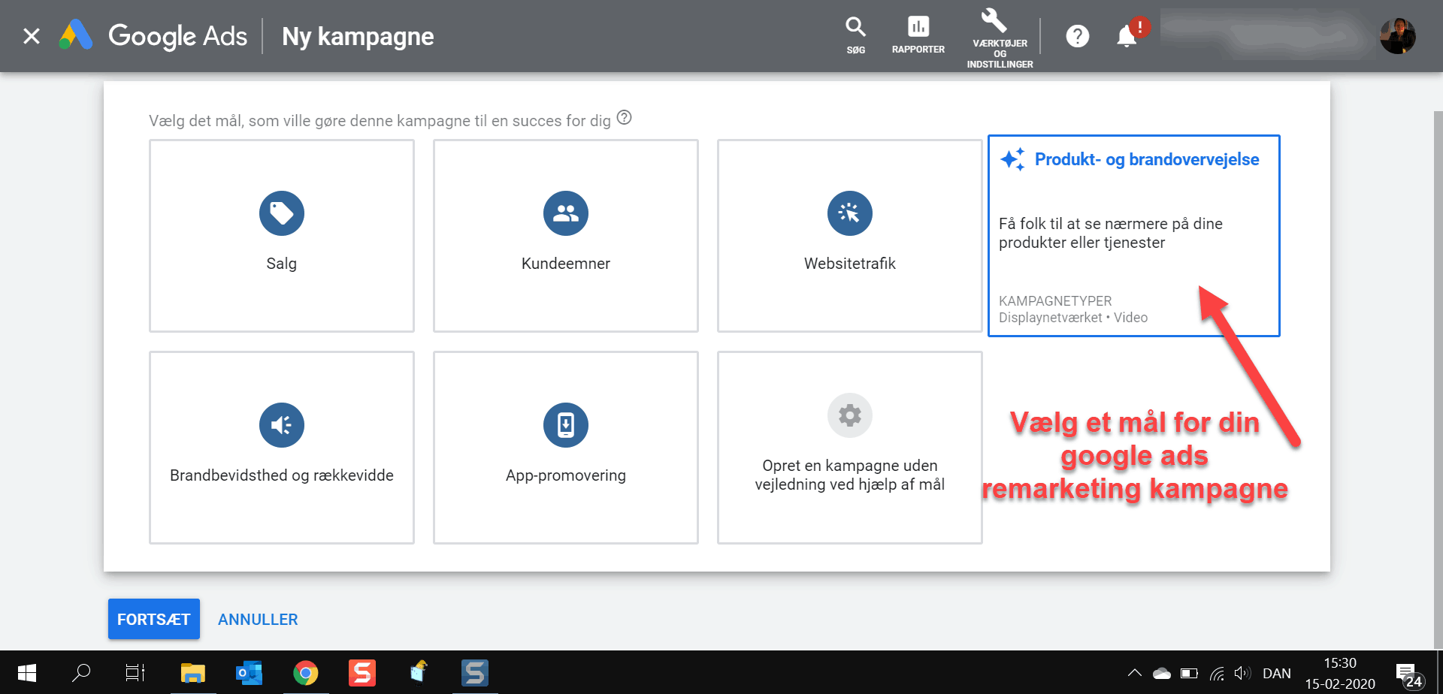Show hidden system tray icons
1443x694 pixels.
pyautogui.click(x=1135, y=673)
